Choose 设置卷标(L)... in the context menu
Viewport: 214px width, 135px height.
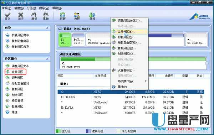pyautogui.click(x=129, y=70)
